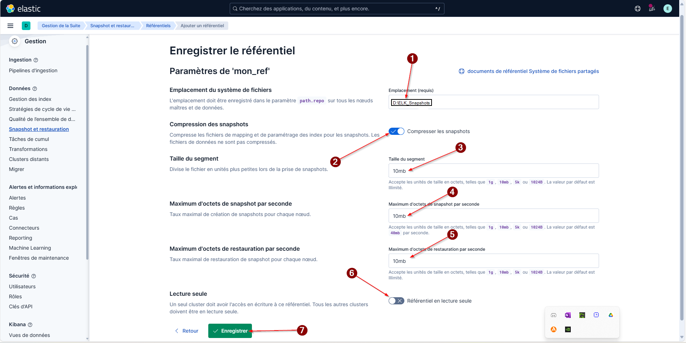Open Google Drive from system tray
686x343 pixels.
[610, 315]
